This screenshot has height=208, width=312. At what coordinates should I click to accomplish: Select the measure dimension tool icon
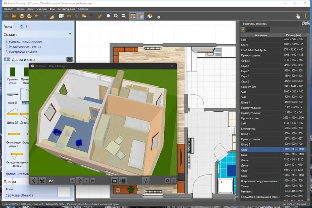click(x=92, y=16)
